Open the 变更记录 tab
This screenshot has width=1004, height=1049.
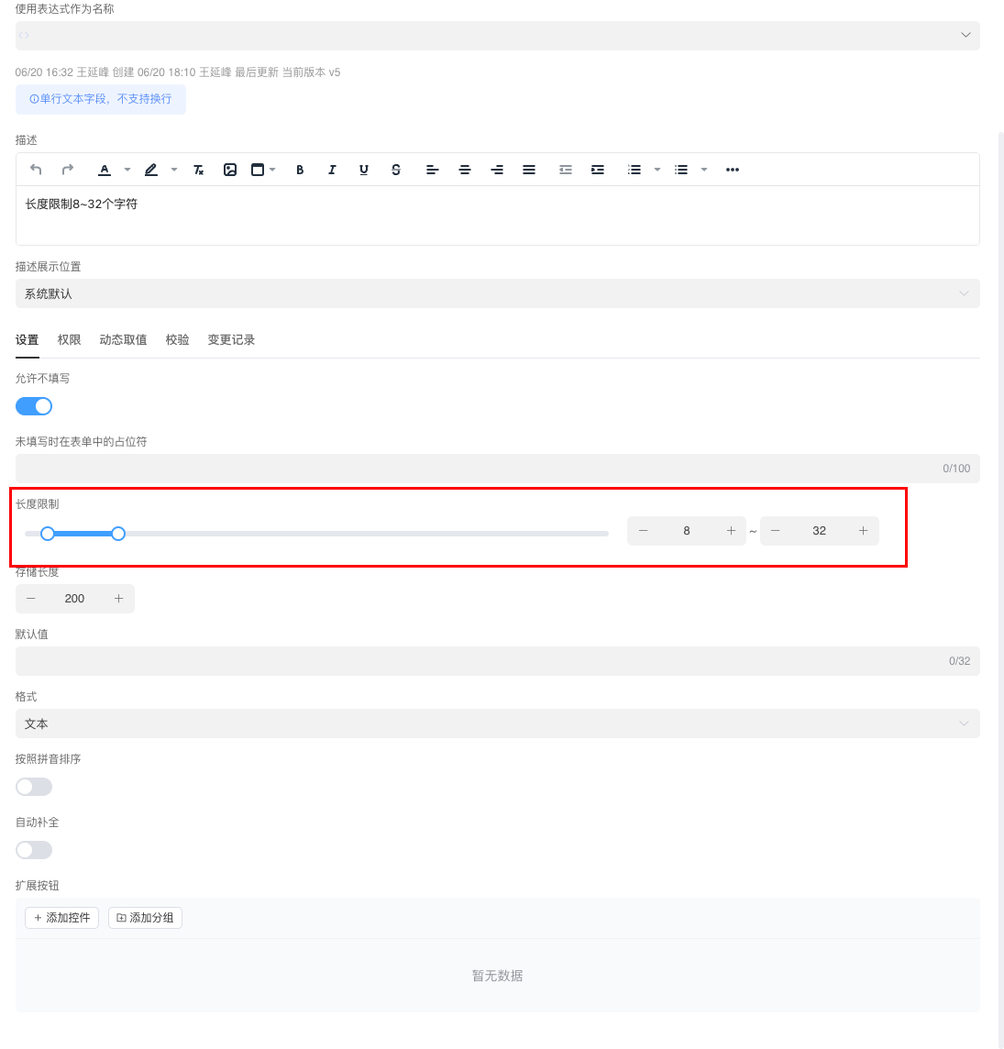[x=231, y=340]
